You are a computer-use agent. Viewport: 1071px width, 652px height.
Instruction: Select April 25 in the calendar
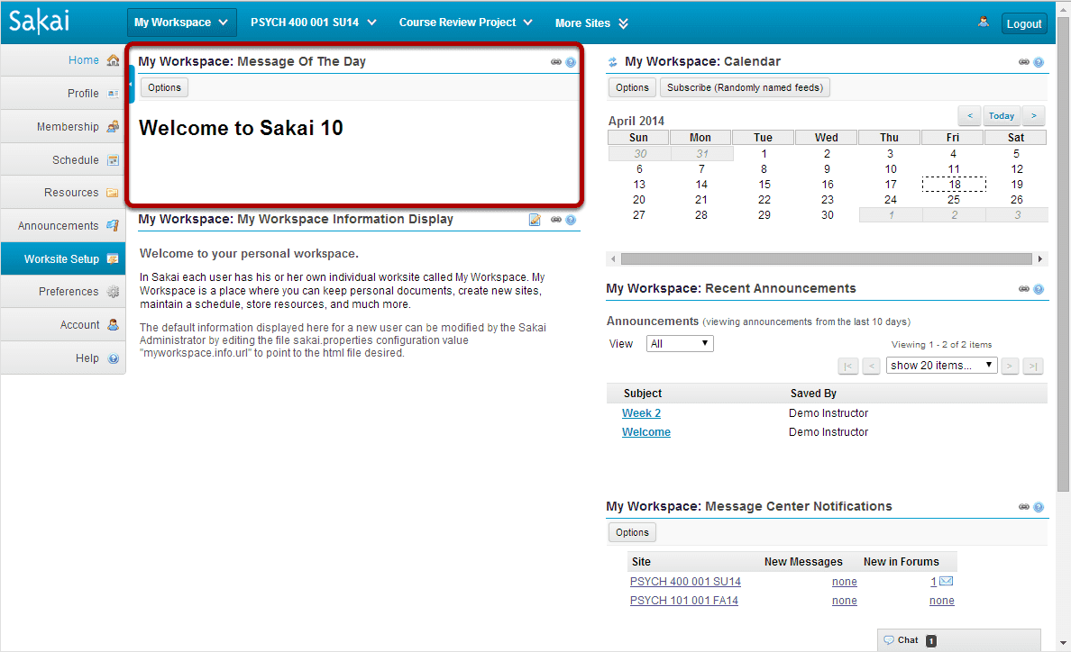pyautogui.click(x=954, y=200)
